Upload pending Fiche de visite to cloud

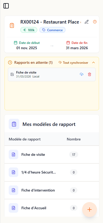[82, 74]
